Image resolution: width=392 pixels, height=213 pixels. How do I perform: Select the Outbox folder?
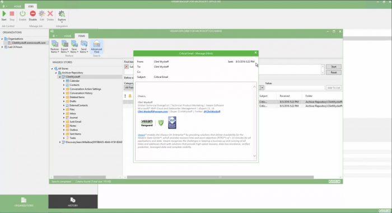coord(73,130)
